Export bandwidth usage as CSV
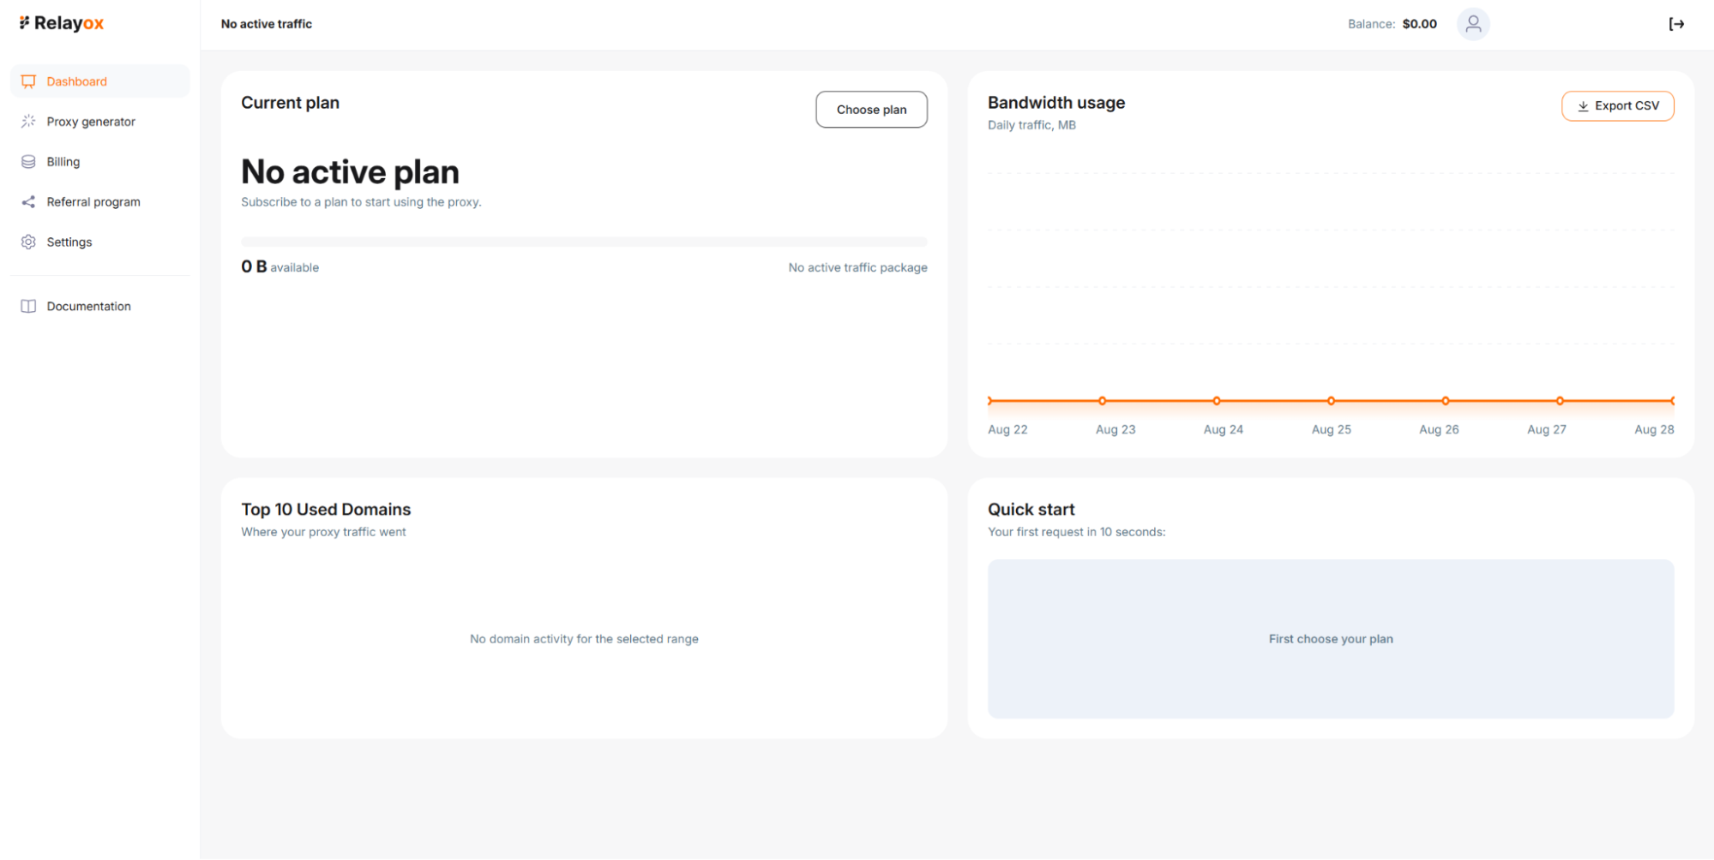 pyautogui.click(x=1617, y=106)
